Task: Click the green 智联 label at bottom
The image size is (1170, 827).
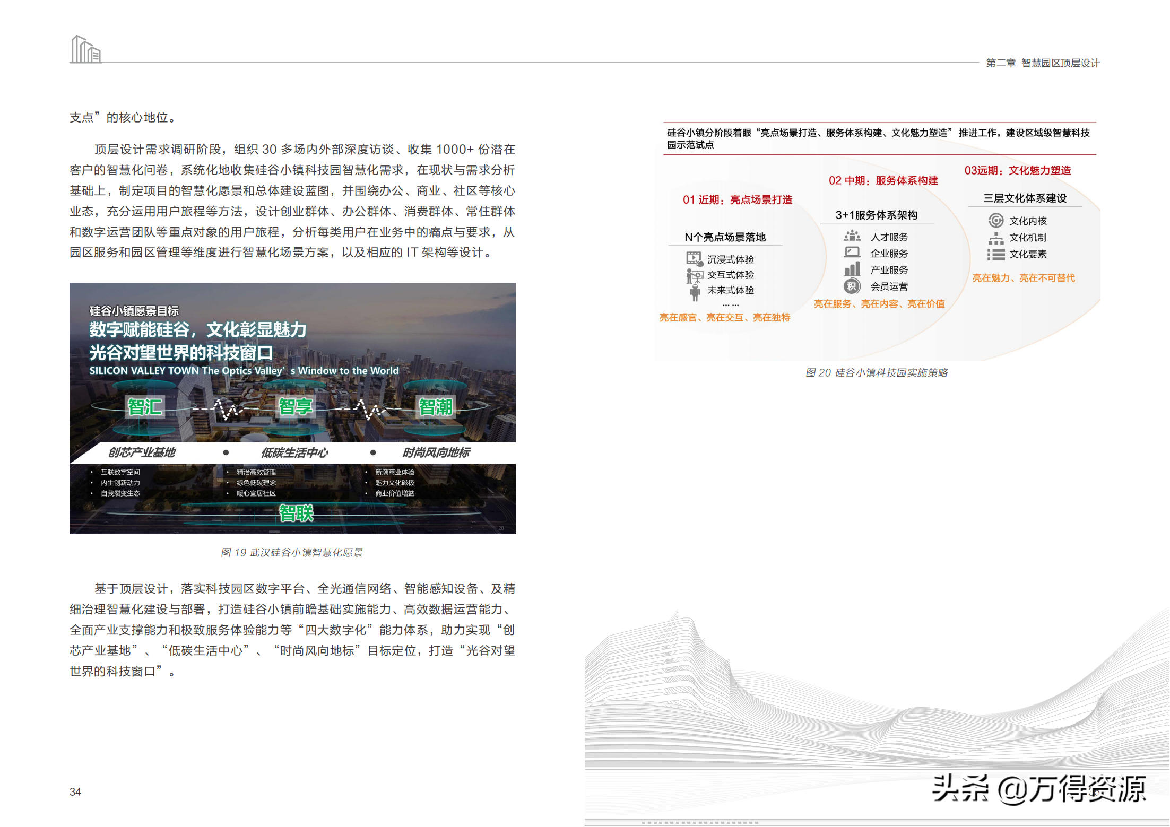Action: tap(296, 513)
